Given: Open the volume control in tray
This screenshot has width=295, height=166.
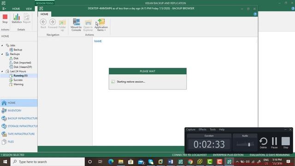Looking at the screenshot, I should [248, 162].
